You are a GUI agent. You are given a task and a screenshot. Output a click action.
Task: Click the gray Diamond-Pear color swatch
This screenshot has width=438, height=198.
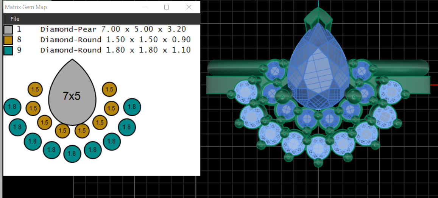tap(8, 30)
